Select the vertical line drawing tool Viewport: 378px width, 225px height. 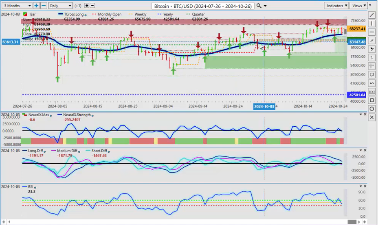[x=372, y=24]
